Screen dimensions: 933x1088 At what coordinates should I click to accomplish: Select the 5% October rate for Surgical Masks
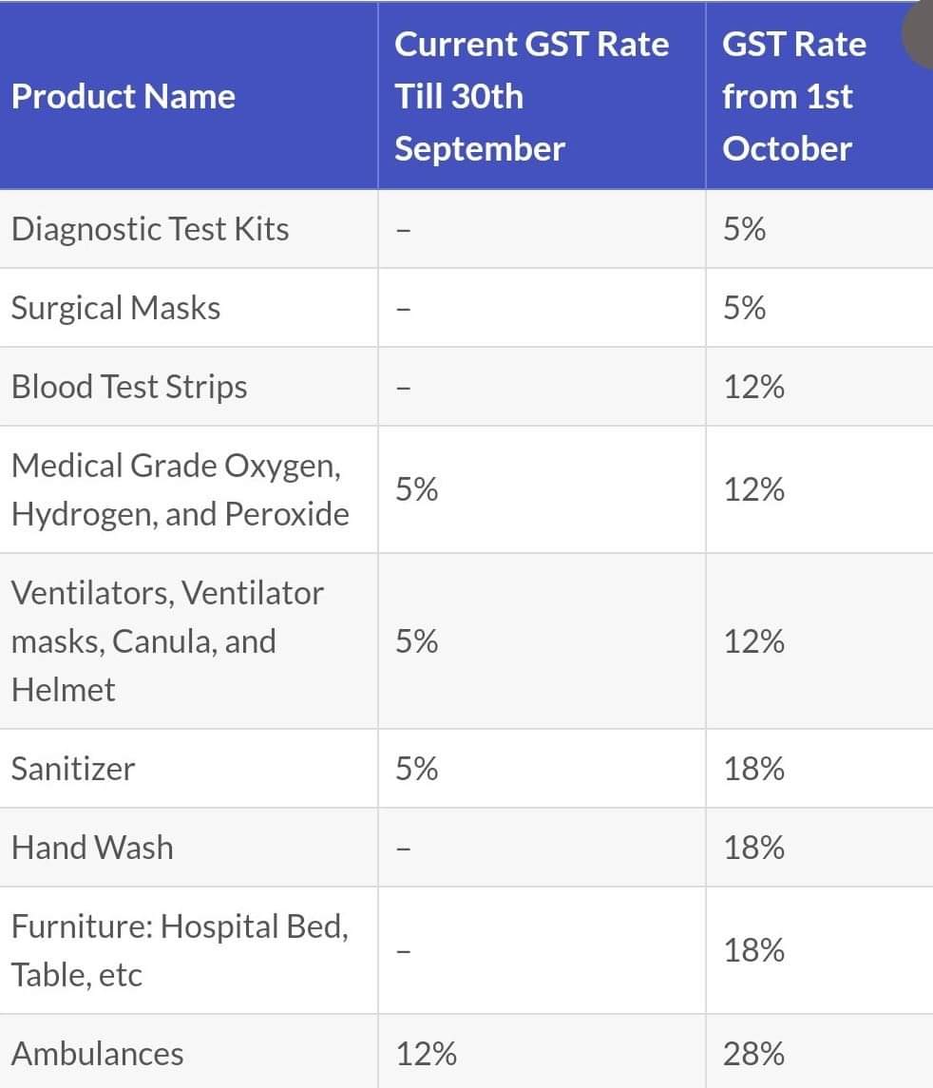[744, 307]
